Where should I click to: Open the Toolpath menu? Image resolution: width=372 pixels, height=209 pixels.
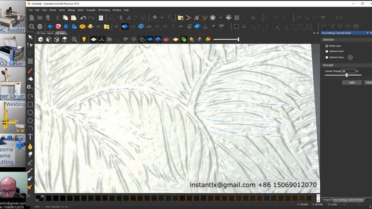click(91, 10)
